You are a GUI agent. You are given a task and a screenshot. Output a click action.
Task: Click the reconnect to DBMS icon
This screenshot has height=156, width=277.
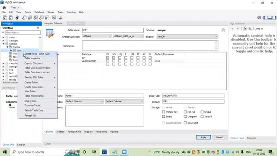(x=61, y=17)
